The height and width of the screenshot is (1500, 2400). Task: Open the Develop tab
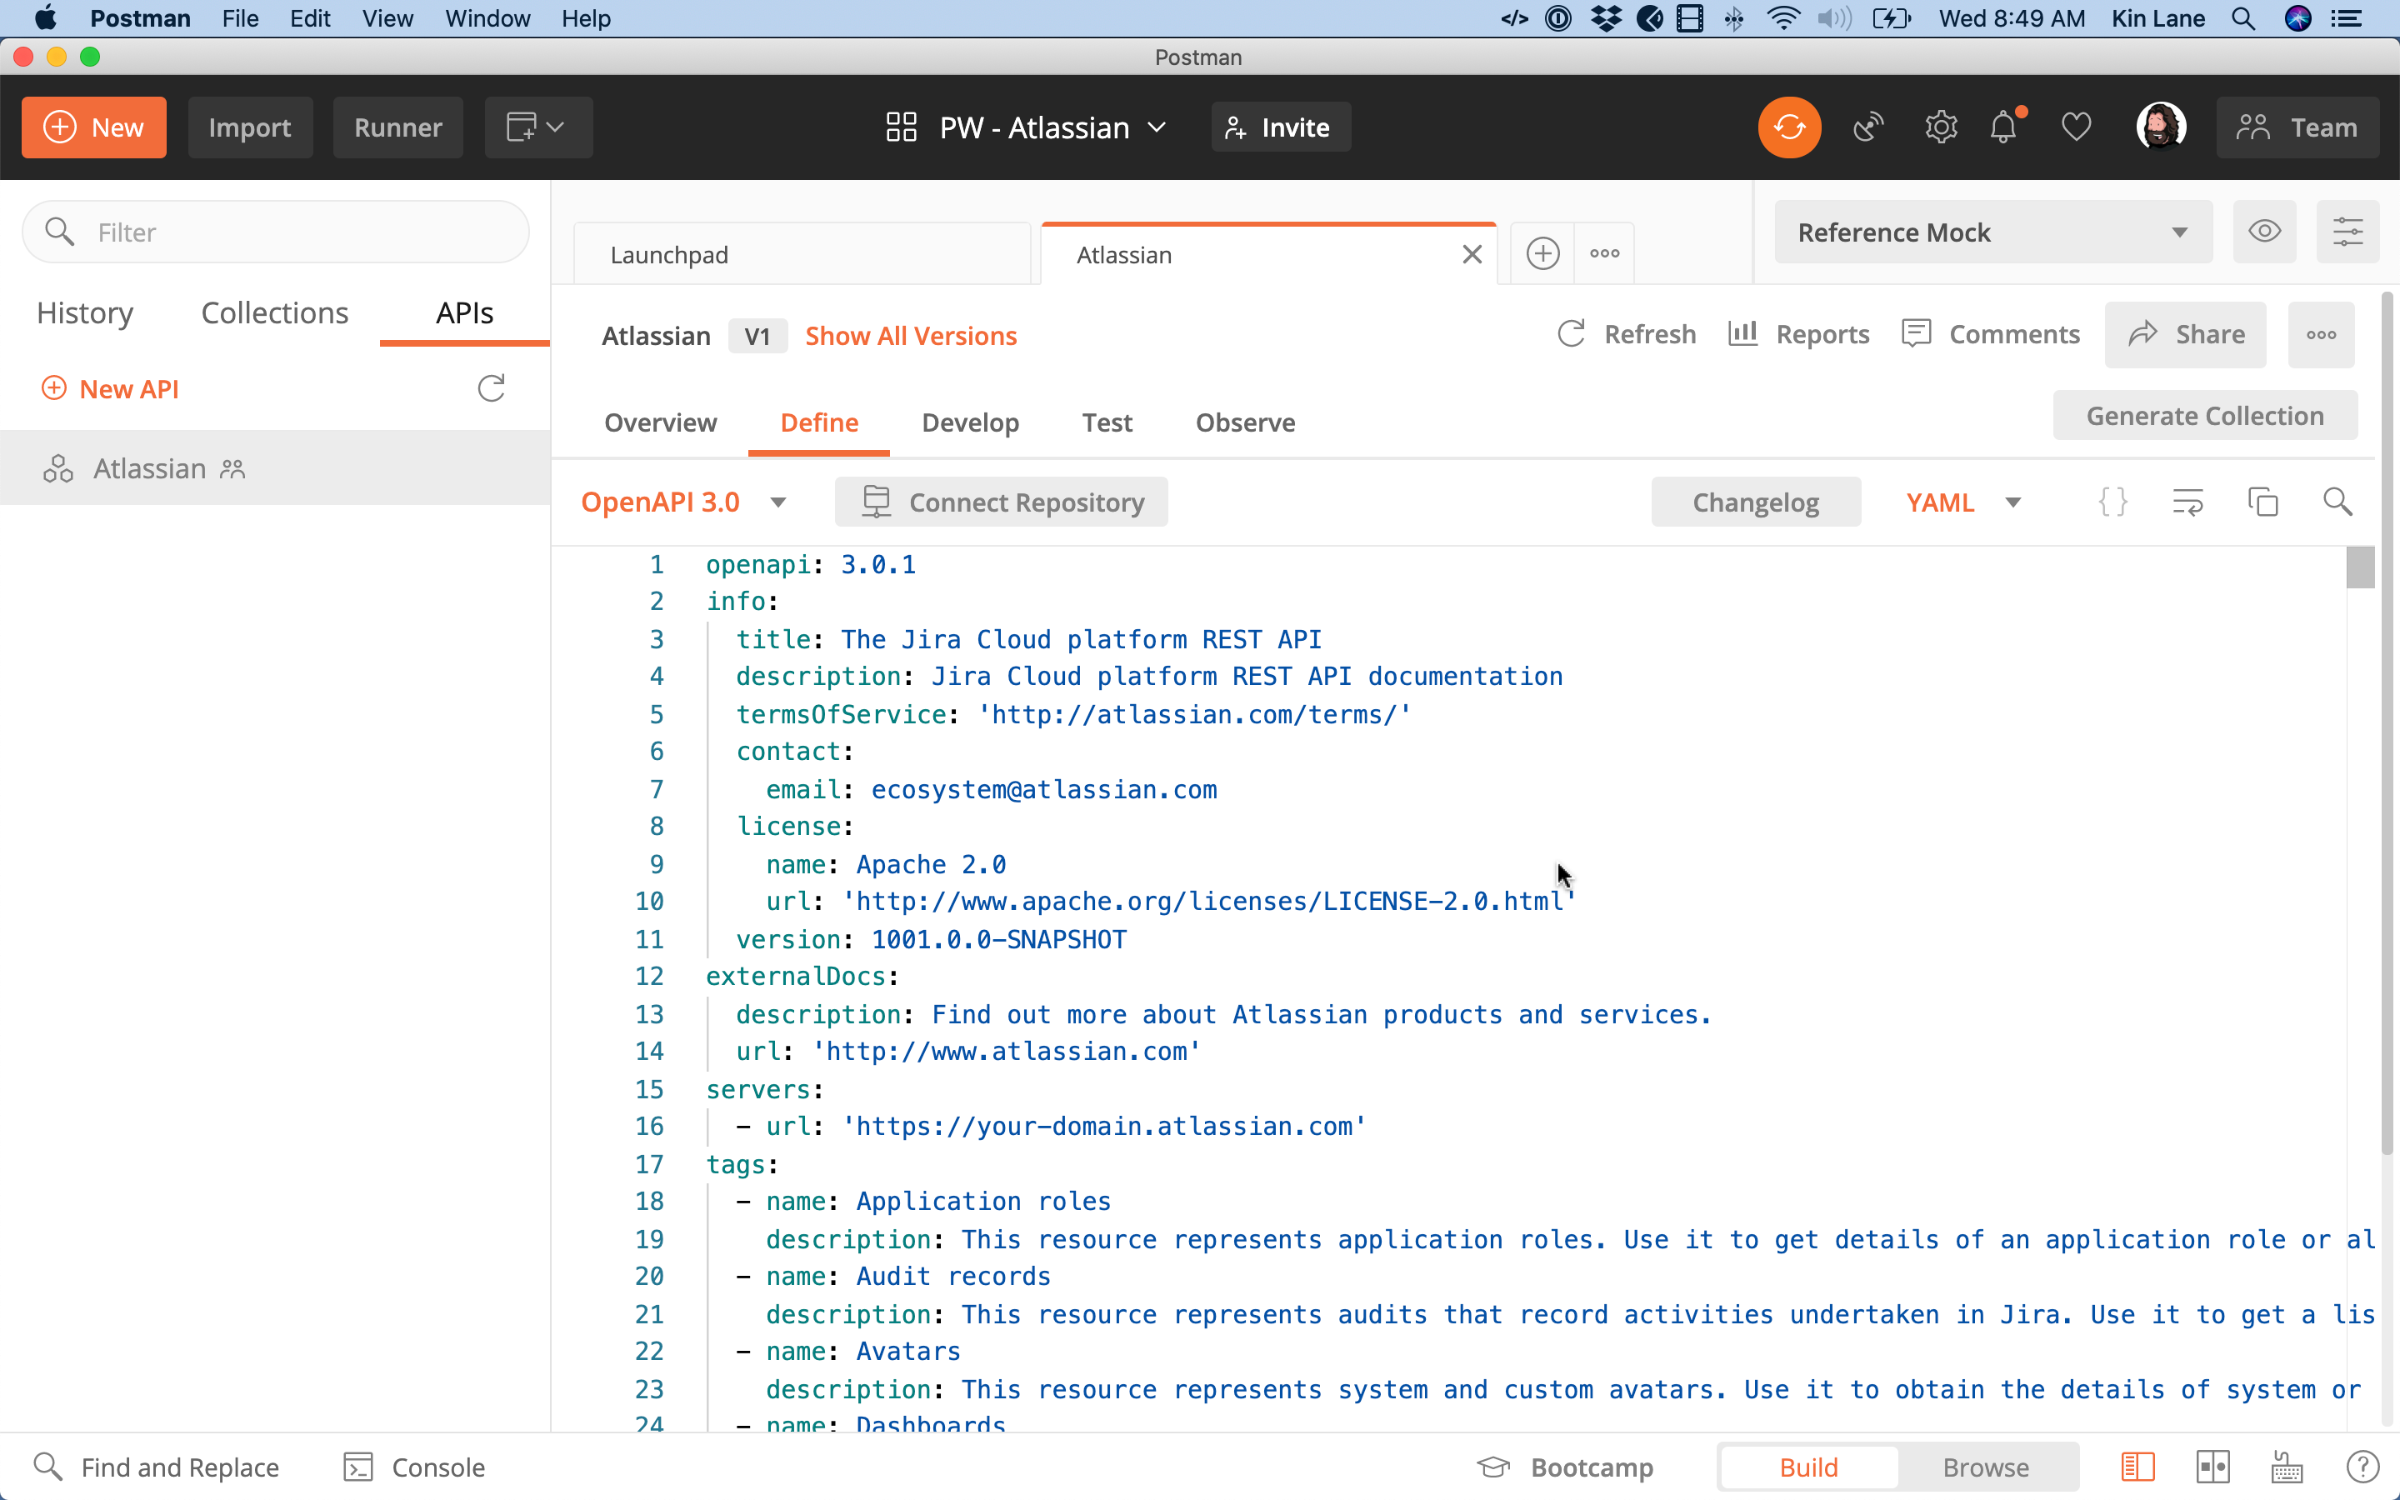[x=970, y=422]
